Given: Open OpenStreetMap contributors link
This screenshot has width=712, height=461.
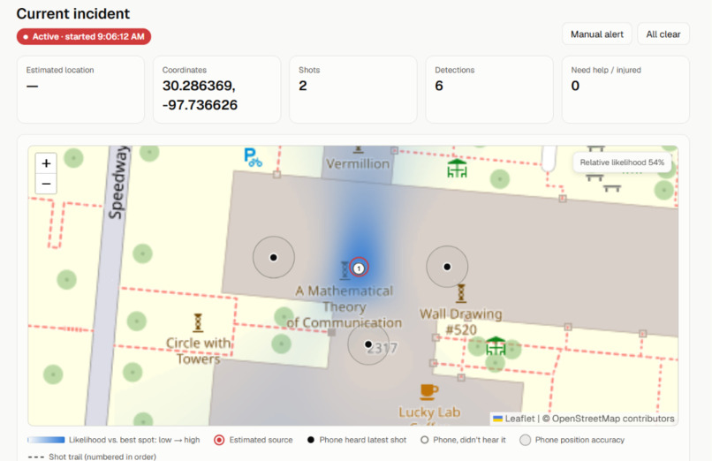Looking at the screenshot, I should tap(613, 419).
